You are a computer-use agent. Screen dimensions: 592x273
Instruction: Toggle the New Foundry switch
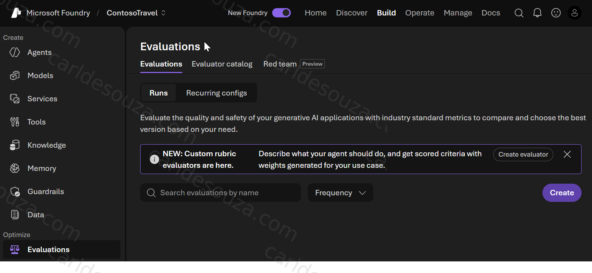[281, 13]
